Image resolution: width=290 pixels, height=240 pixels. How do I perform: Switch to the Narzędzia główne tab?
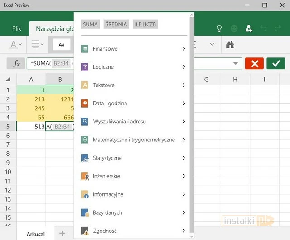[54, 29]
